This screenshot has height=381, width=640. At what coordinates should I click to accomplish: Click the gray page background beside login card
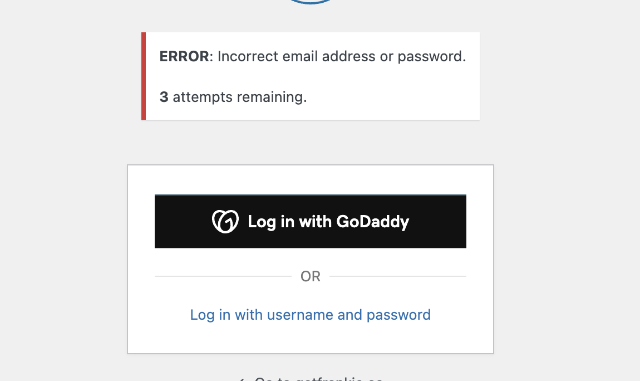pos(567,257)
